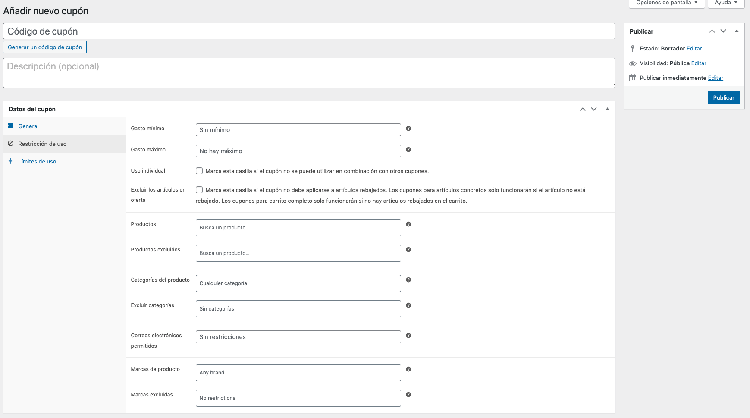Click the Restricción de uso ban icon
The width and height of the screenshot is (750, 418).
pyautogui.click(x=11, y=144)
